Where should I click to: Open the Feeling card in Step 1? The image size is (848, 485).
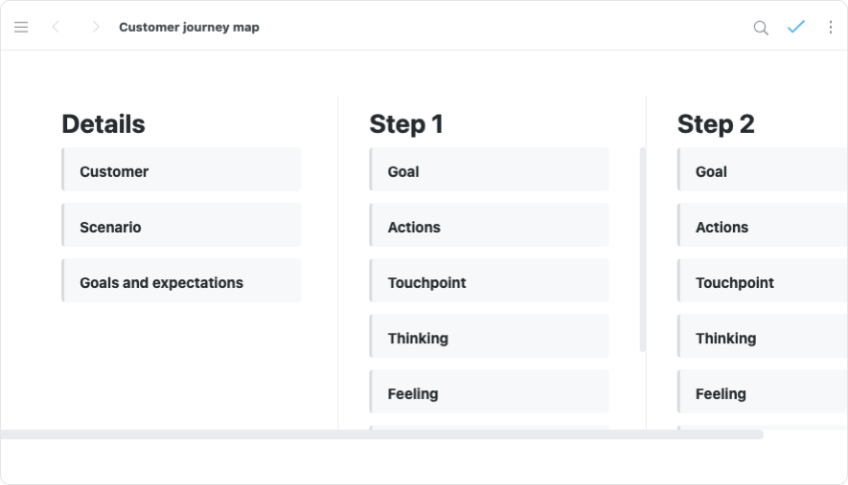coord(489,392)
